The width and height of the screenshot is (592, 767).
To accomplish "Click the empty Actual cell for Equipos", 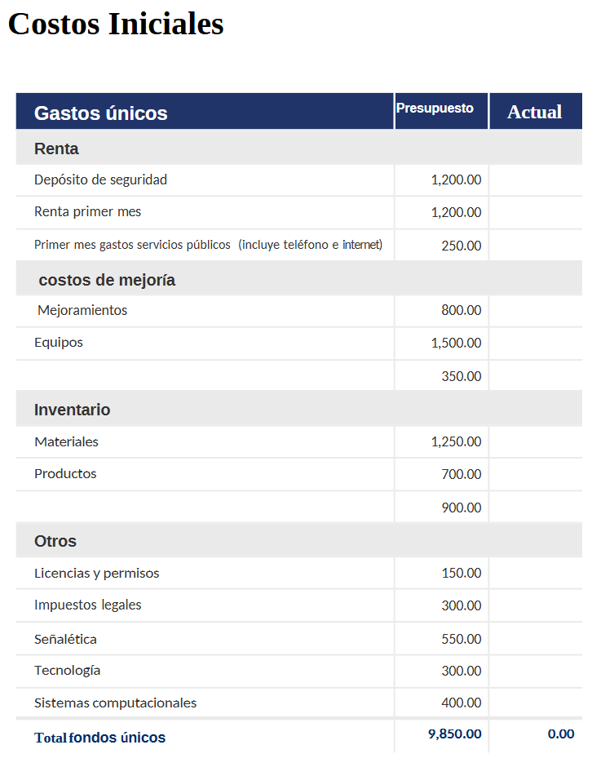I will tap(535, 344).
